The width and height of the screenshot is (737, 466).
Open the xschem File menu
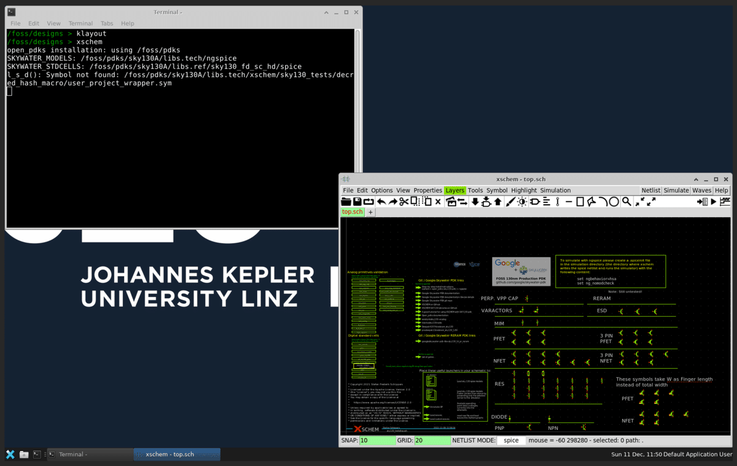[x=348, y=191]
